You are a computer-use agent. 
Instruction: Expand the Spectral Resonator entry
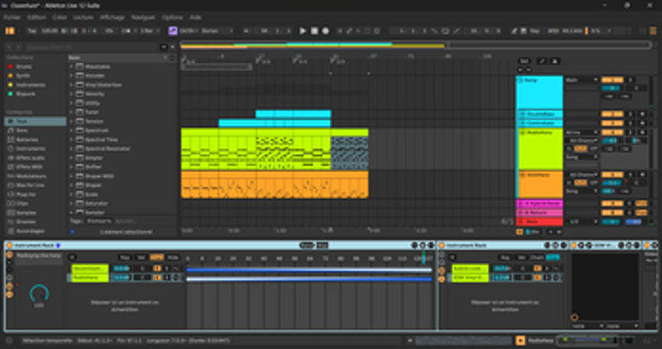71,149
